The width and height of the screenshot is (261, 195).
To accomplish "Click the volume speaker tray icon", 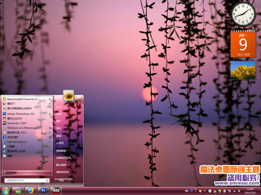I will click(239, 191).
